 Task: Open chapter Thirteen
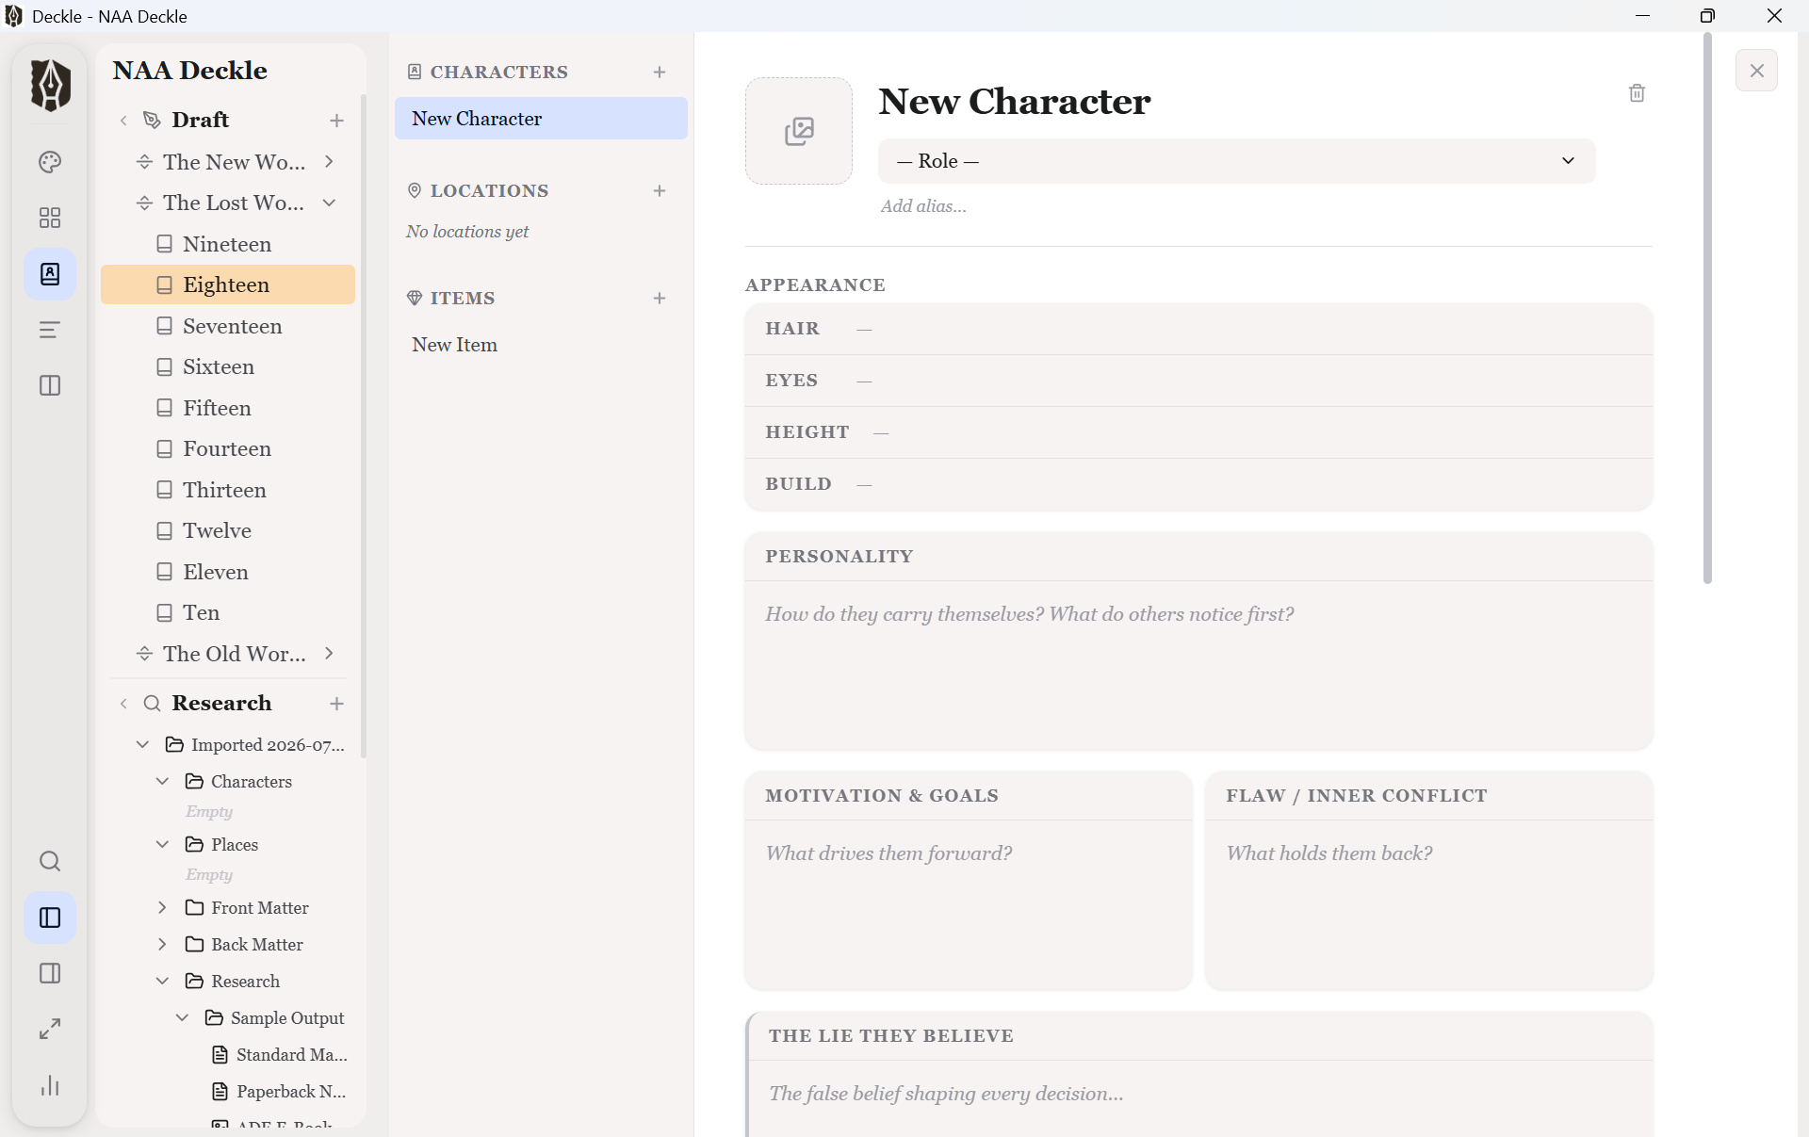(x=228, y=490)
